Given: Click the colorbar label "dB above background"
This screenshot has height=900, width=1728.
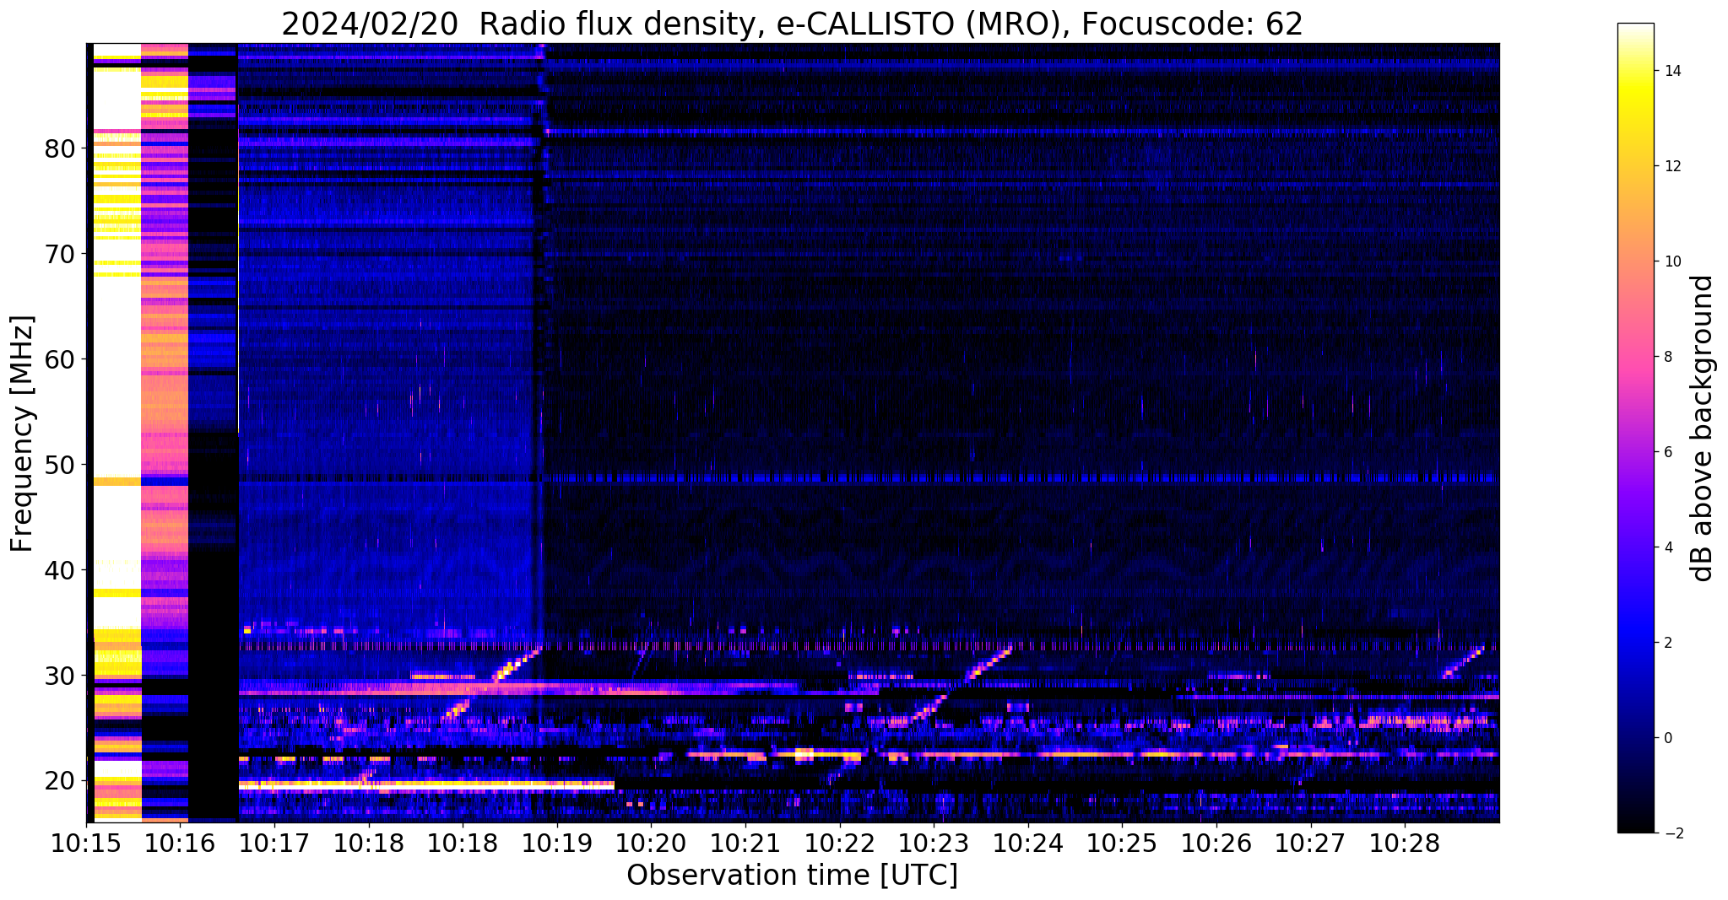Looking at the screenshot, I should [1703, 428].
